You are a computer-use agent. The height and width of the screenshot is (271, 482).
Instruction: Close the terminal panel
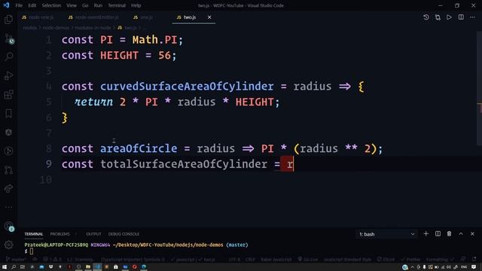(x=472, y=234)
